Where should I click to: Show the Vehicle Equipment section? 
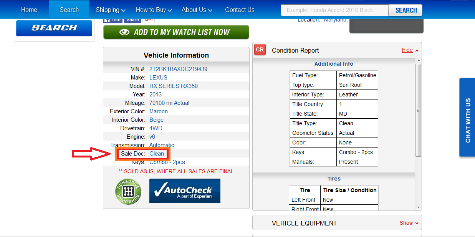tap(409, 223)
